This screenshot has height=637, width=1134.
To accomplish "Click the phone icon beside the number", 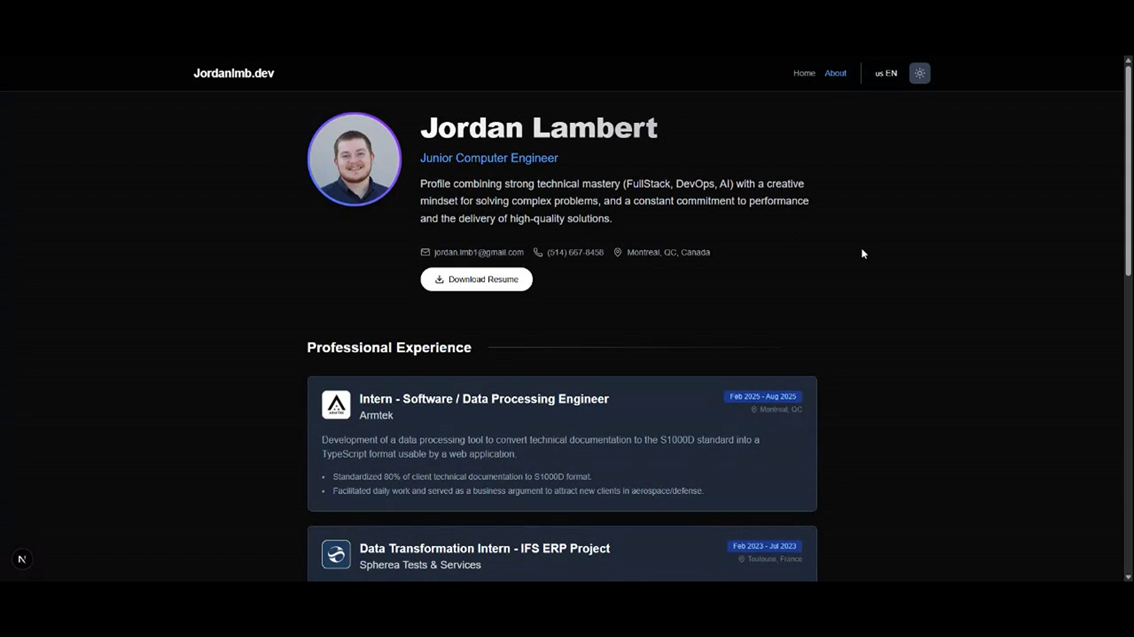I will click(538, 252).
